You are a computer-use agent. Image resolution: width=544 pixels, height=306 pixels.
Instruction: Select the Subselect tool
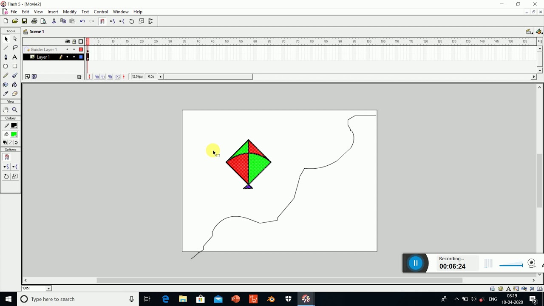(15, 39)
